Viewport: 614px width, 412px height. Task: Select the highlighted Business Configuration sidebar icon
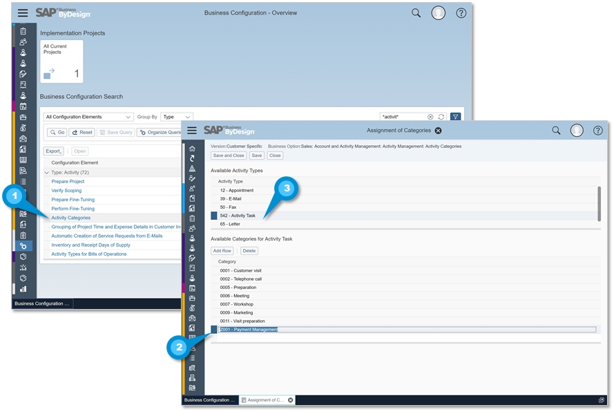23,246
